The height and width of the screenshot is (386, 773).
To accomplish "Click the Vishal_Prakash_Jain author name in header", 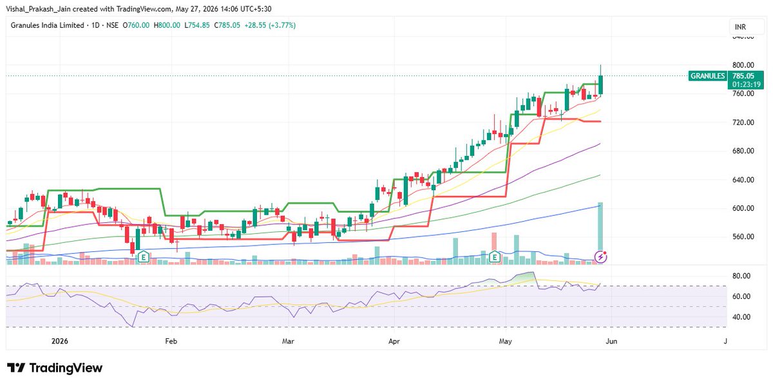I will [x=39, y=9].
